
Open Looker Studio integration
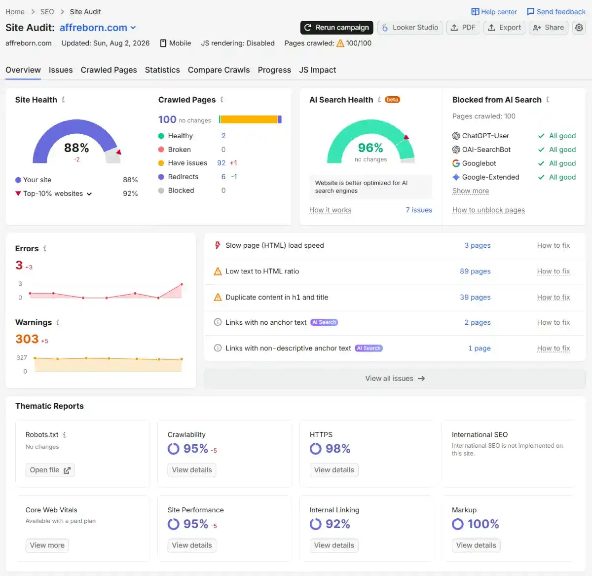coord(410,28)
